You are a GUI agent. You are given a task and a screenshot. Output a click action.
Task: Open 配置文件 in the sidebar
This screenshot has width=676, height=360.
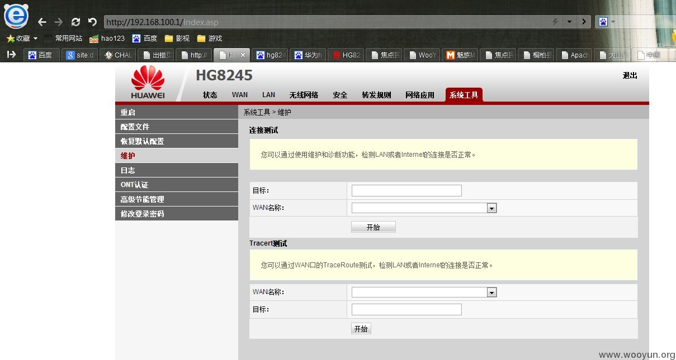click(x=177, y=127)
